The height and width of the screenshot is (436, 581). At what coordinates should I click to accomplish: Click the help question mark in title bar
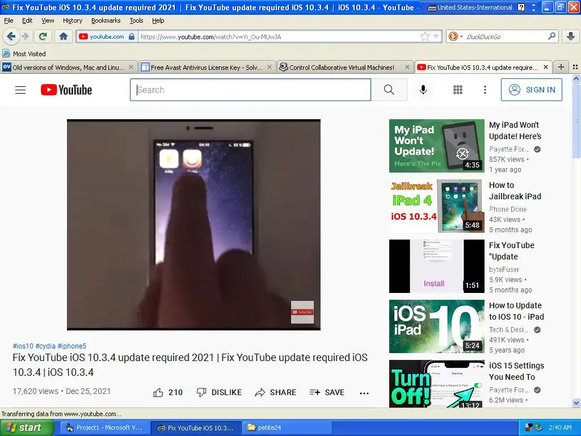click(x=521, y=7)
